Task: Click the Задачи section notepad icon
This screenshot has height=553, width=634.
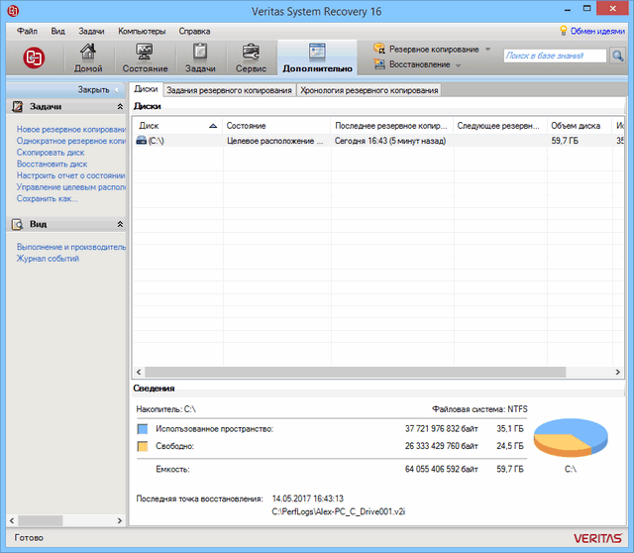Action: click(x=18, y=106)
